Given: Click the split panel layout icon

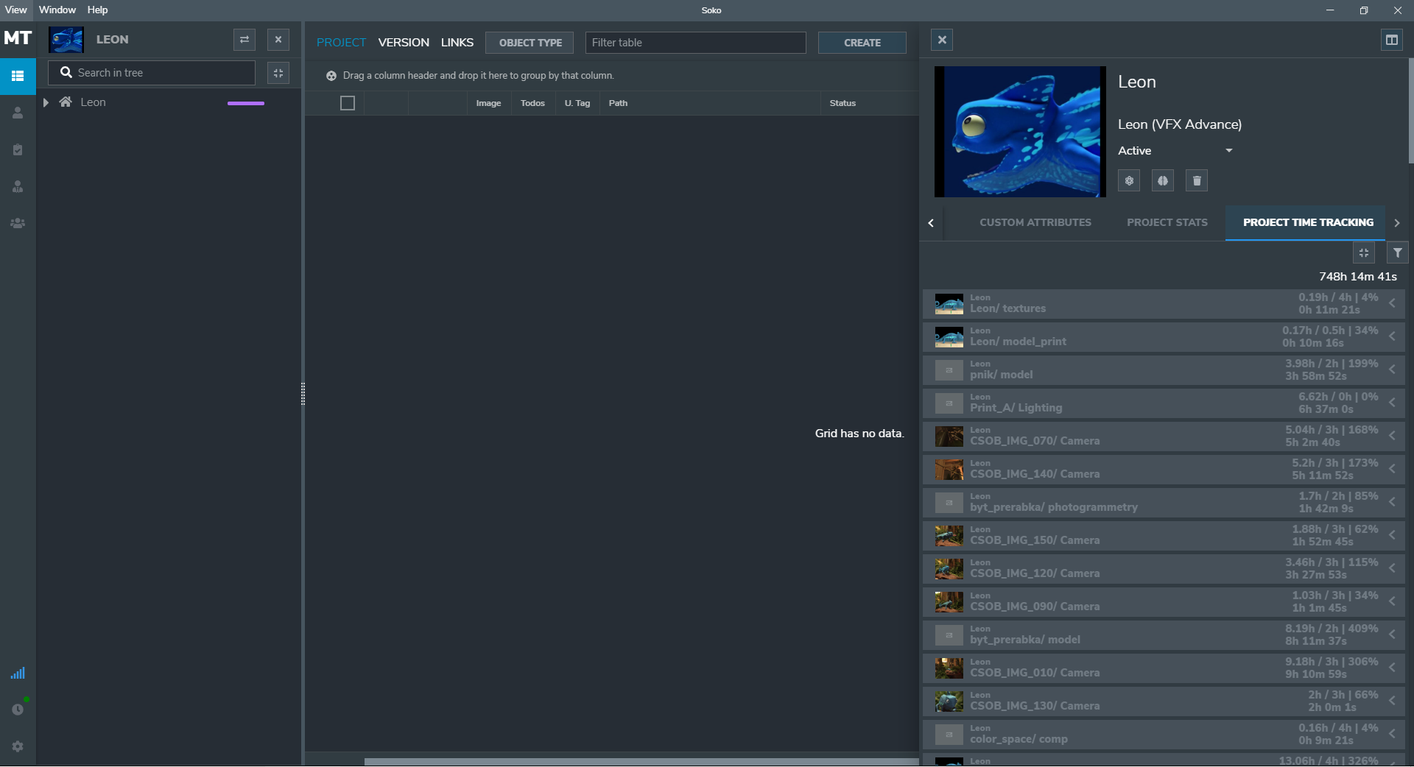Looking at the screenshot, I should [x=1391, y=40].
